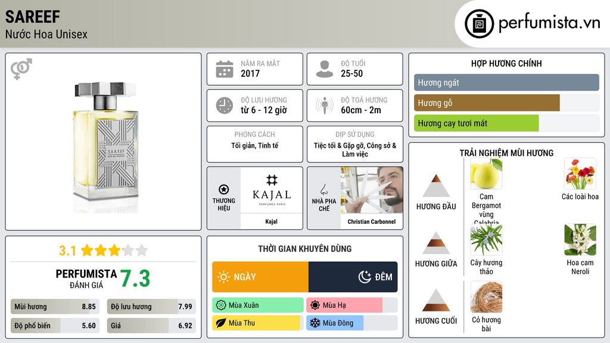Click the sun icon in Ngày bar
Screen dimensions: 610x343
(x=223, y=277)
